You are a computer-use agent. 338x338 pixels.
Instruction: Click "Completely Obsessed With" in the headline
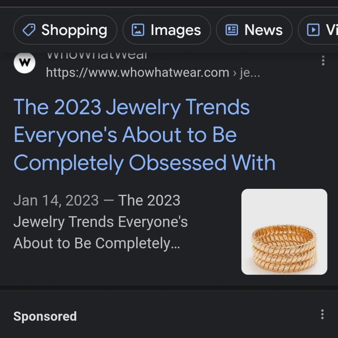click(144, 163)
